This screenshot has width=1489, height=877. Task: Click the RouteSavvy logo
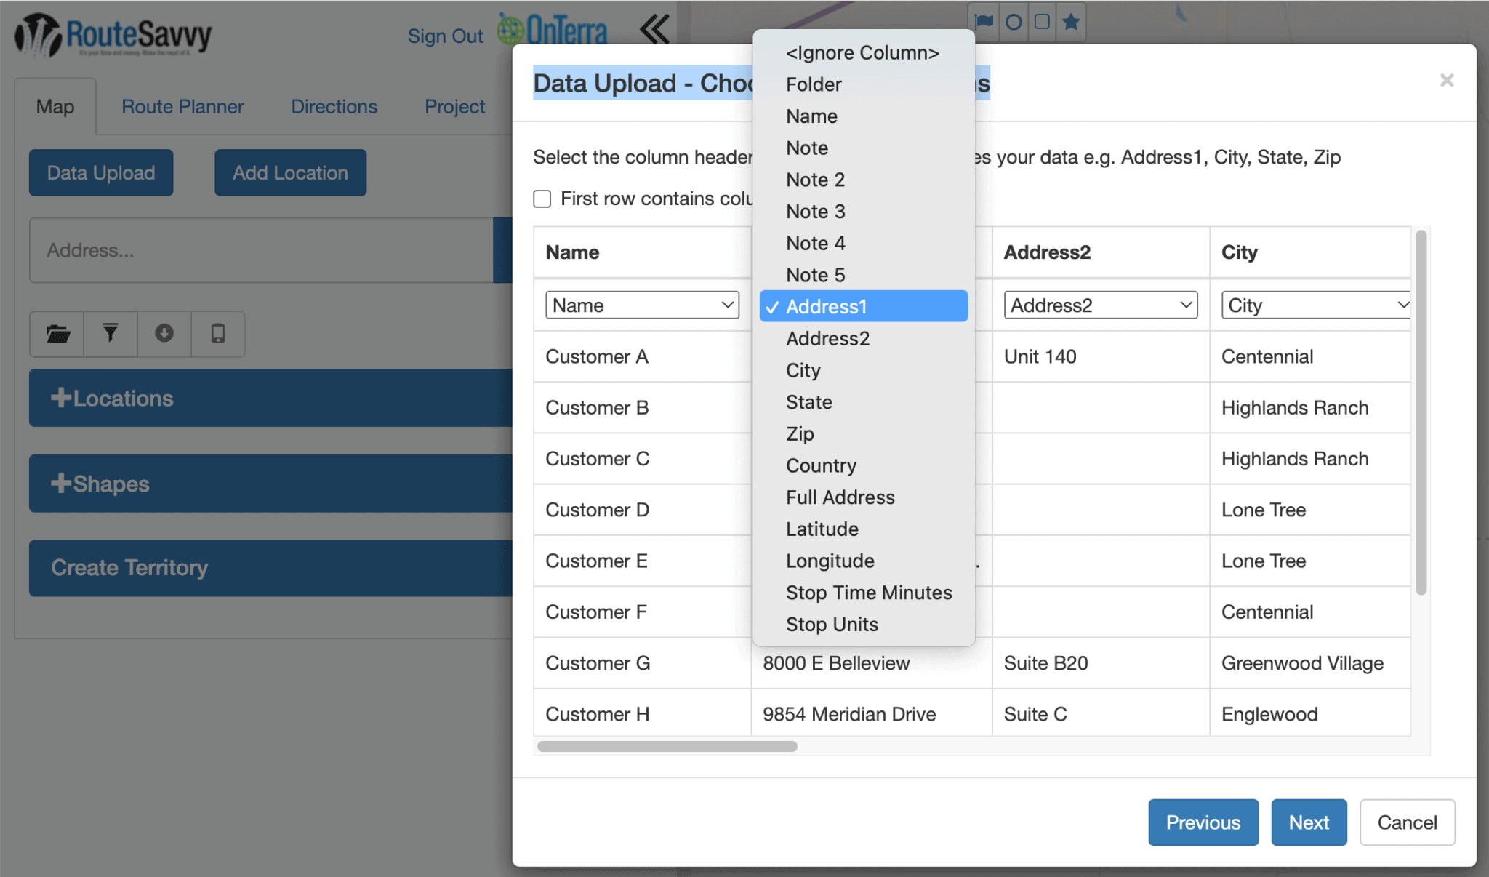[113, 35]
